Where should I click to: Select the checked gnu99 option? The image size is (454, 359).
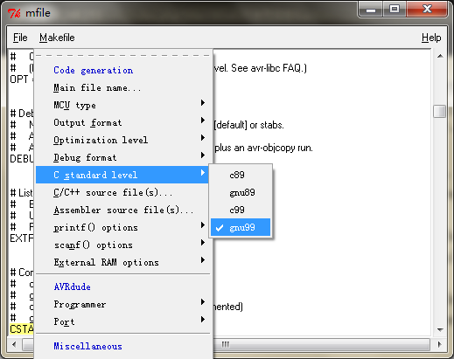point(241,227)
